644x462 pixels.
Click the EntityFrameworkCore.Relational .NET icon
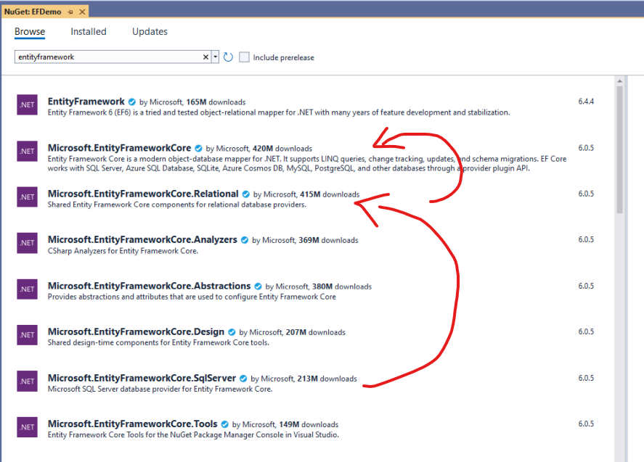pos(27,197)
